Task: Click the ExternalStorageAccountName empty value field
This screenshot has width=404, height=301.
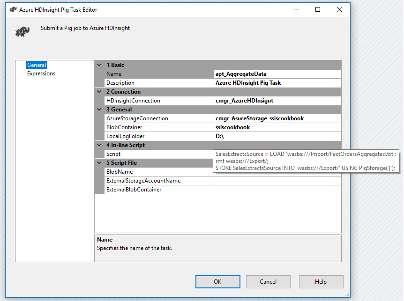Action: (277, 181)
